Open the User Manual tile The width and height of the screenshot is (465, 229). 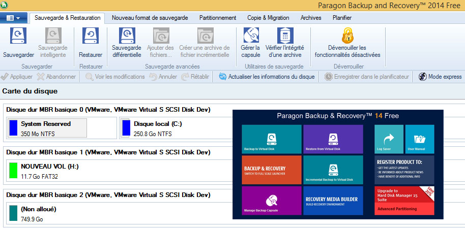click(x=420, y=139)
